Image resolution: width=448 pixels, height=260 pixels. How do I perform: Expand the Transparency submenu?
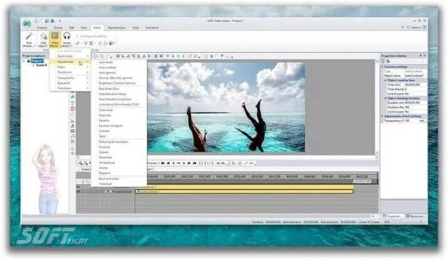pyautogui.click(x=70, y=78)
